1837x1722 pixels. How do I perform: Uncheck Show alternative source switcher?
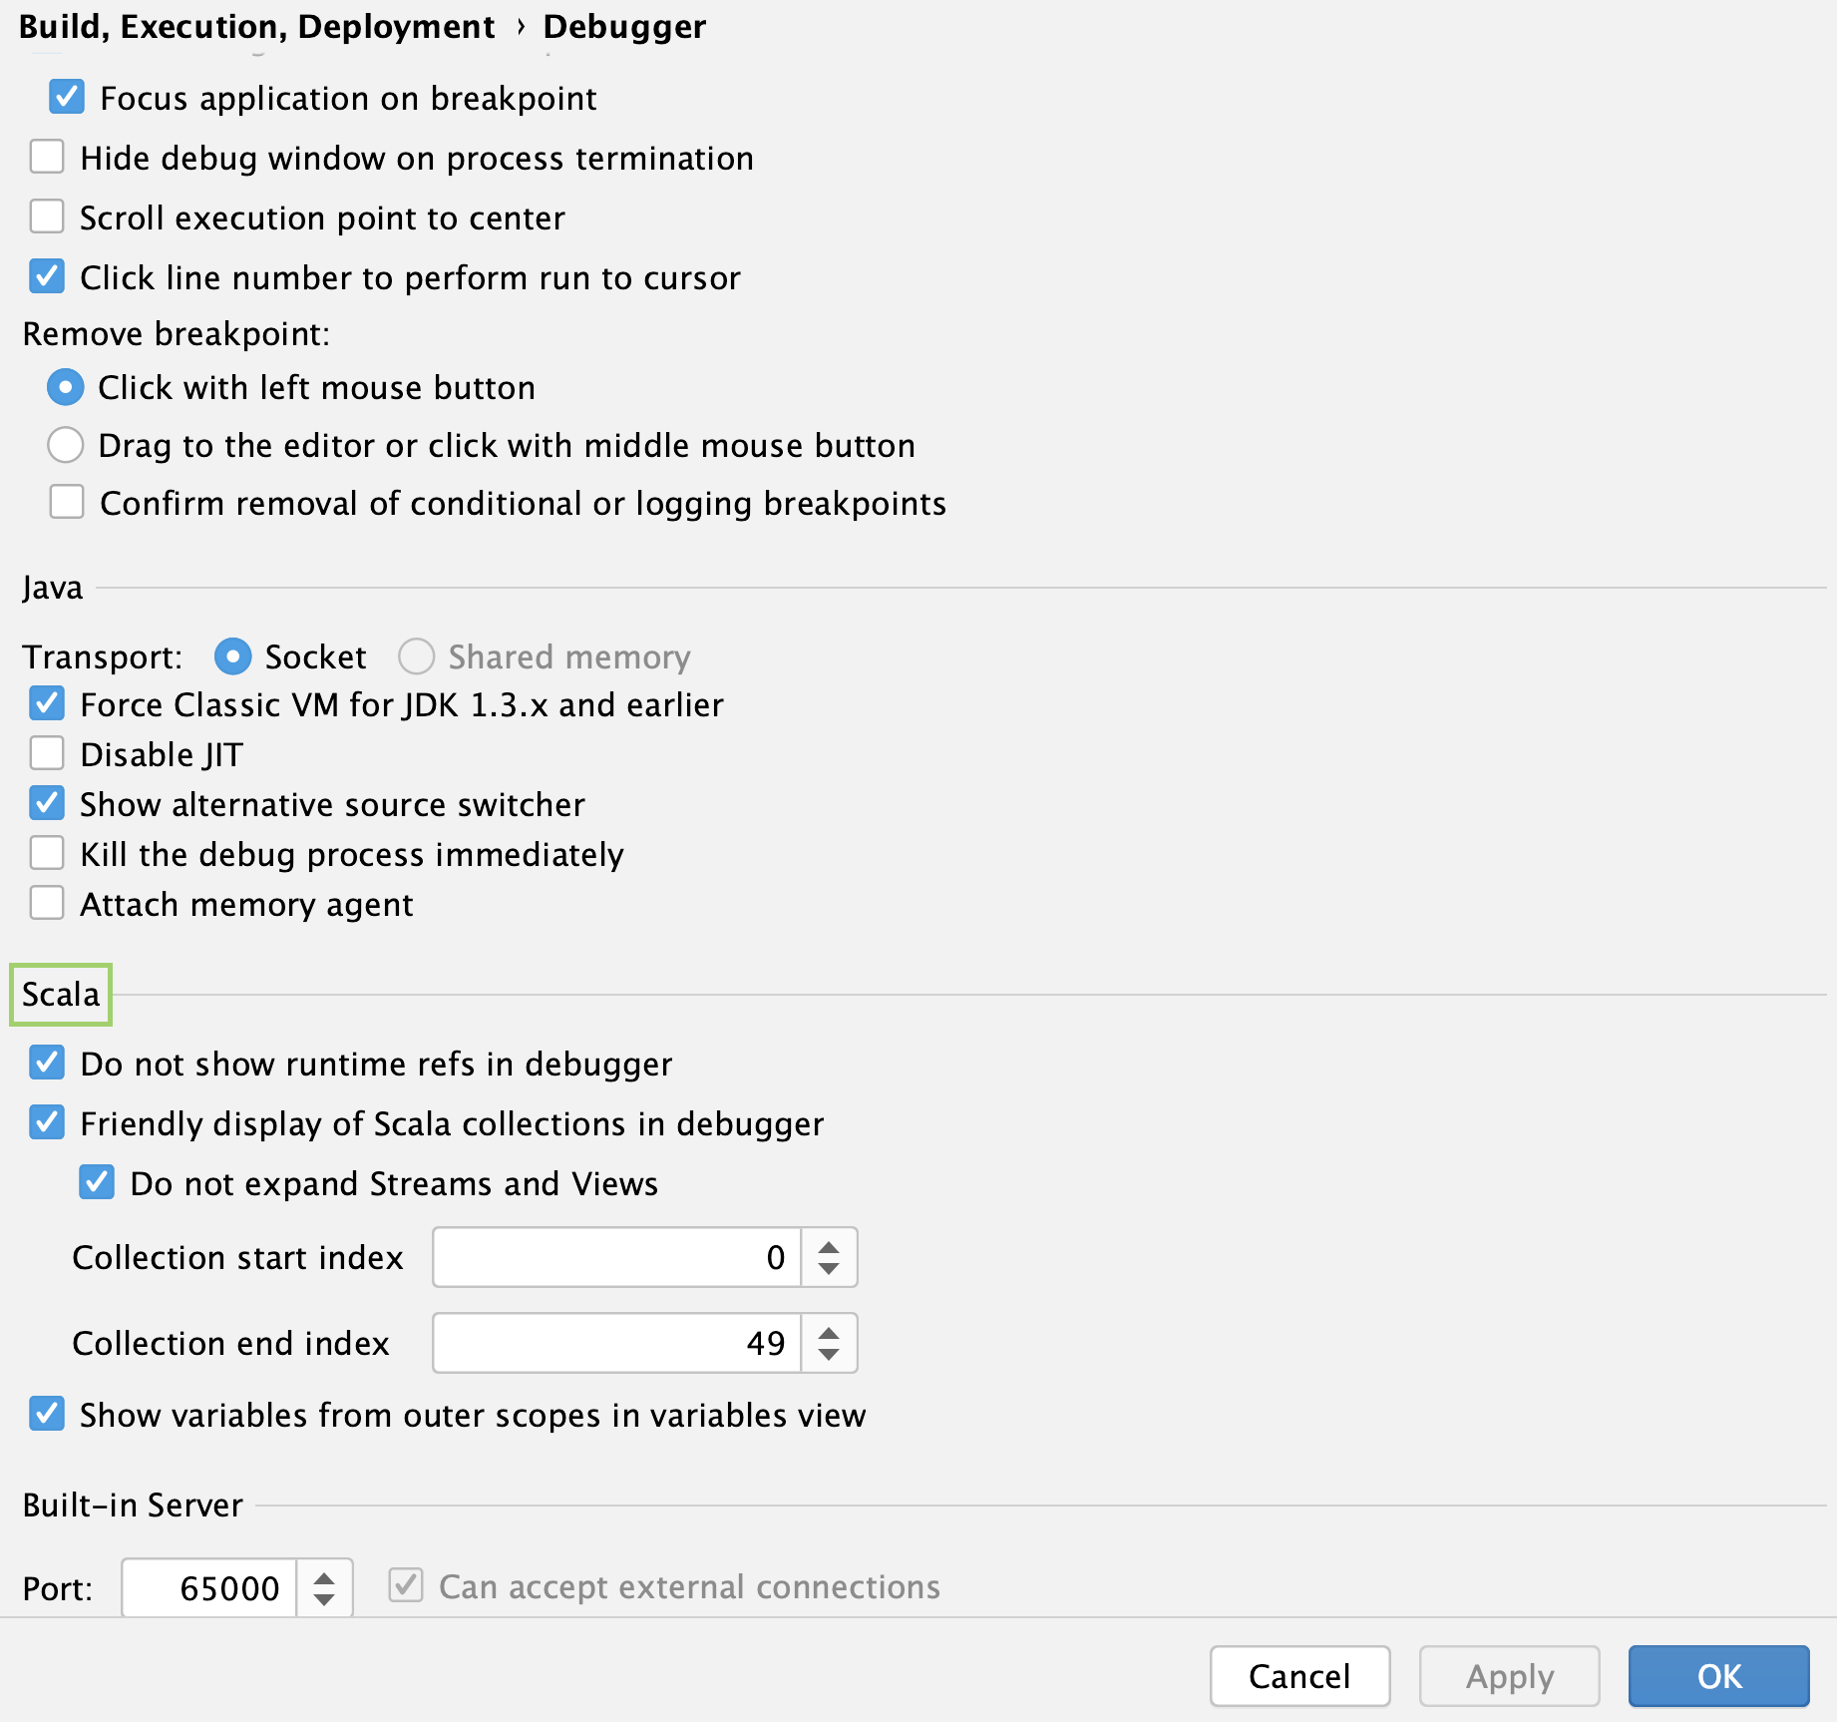click(46, 803)
